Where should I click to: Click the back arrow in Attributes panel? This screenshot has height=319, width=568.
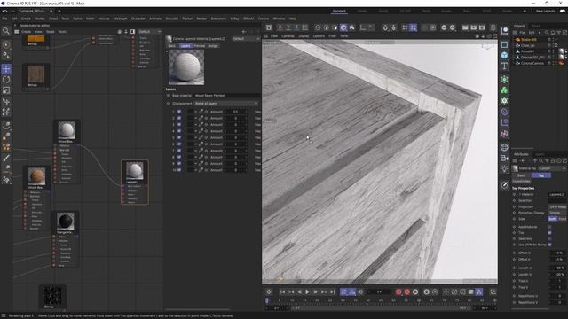pos(523,160)
